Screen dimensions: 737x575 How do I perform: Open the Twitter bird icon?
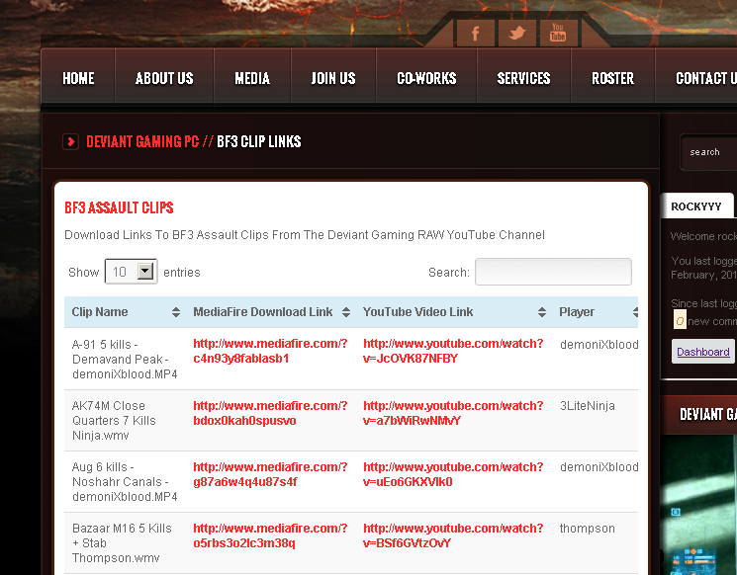click(517, 34)
